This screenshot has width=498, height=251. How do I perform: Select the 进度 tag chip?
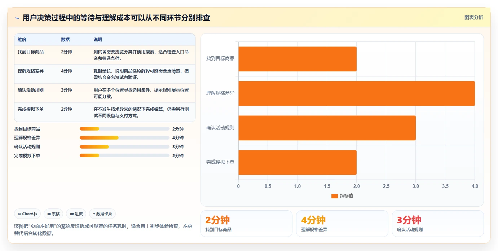[x=76, y=214]
